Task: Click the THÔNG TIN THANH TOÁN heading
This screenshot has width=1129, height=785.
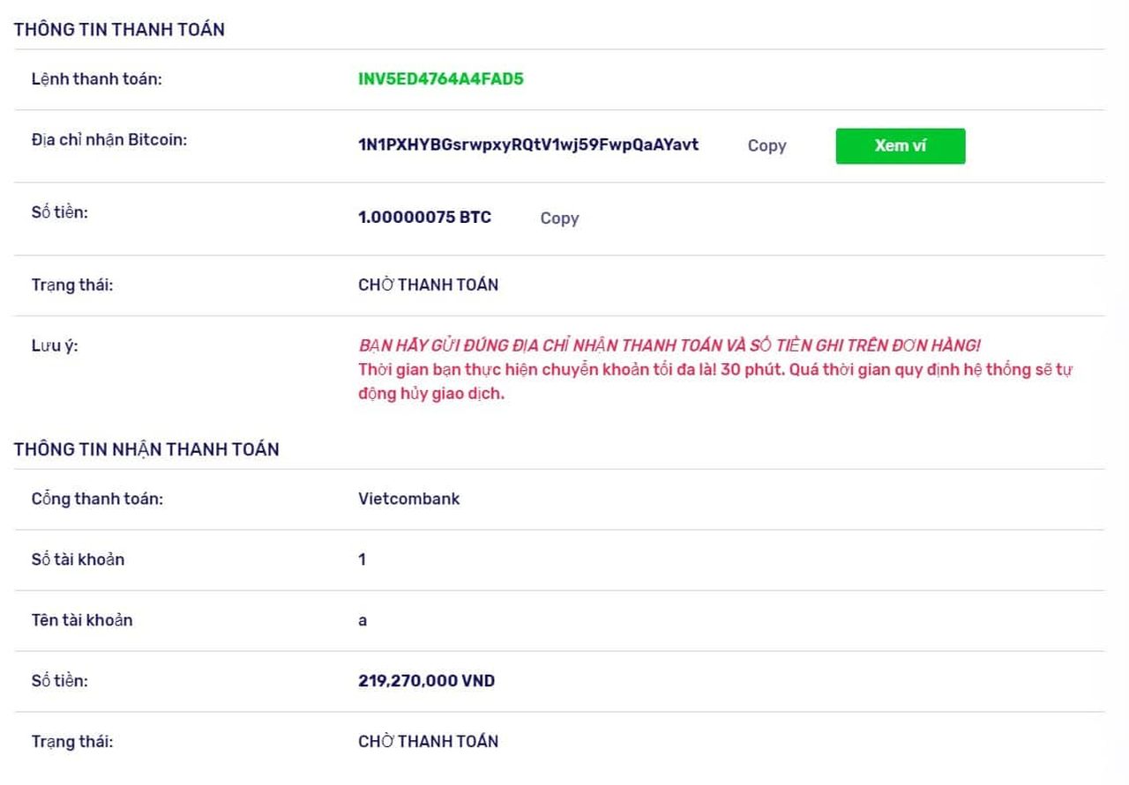Action: tap(119, 29)
